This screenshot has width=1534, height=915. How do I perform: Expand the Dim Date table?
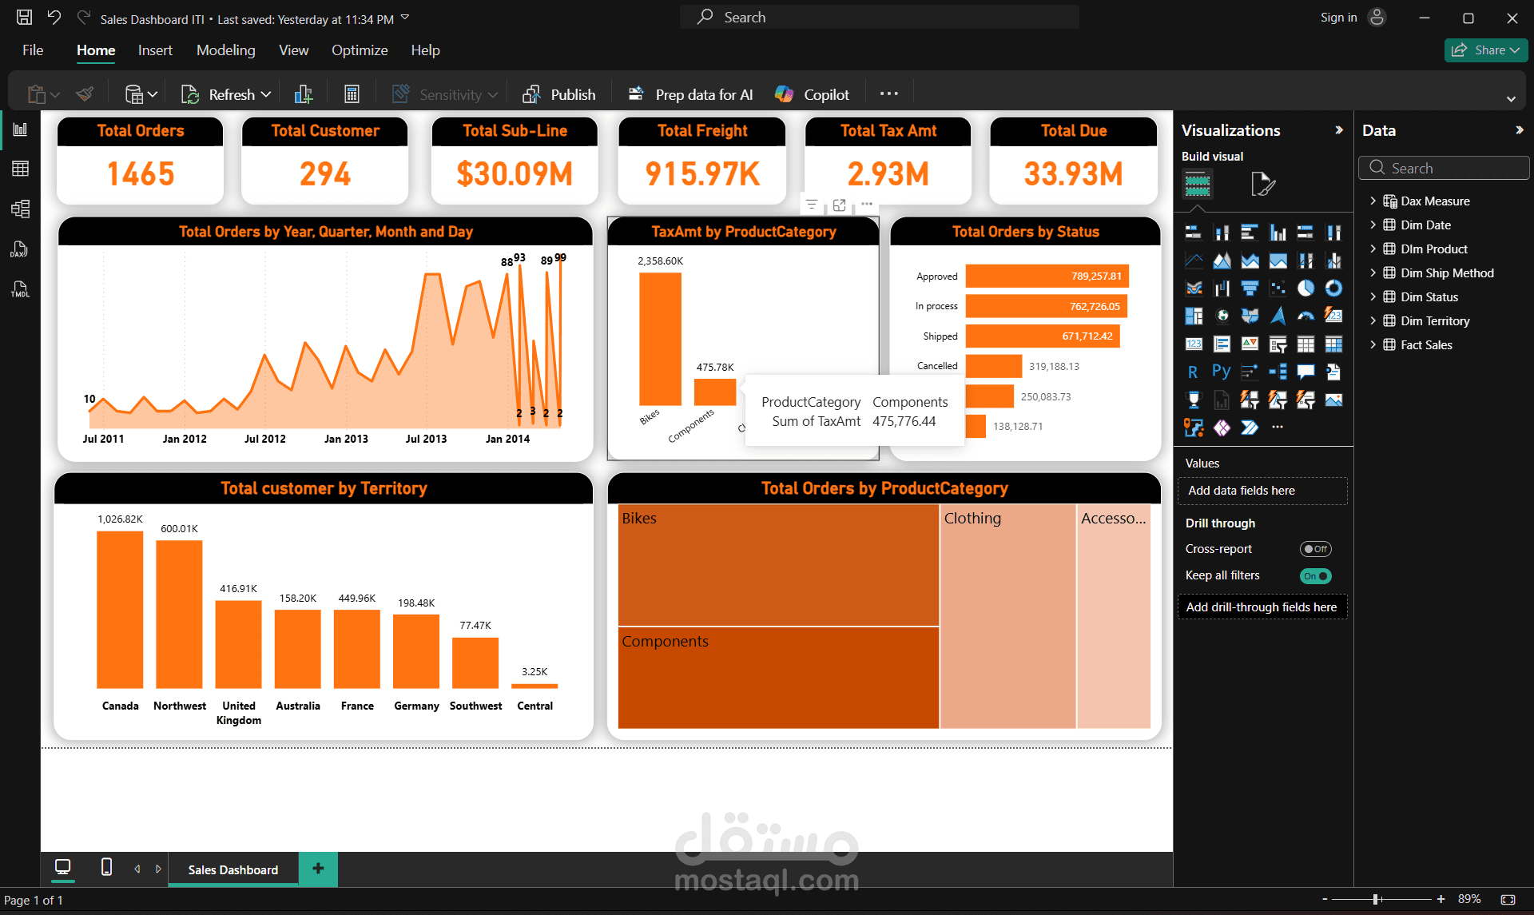click(1374, 225)
